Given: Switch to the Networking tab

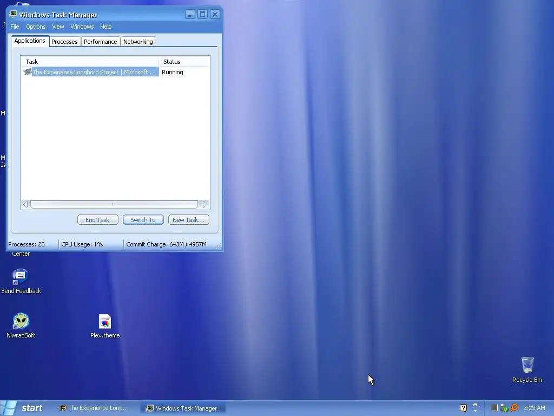Looking at the screenshot, I should pos(138,42).
